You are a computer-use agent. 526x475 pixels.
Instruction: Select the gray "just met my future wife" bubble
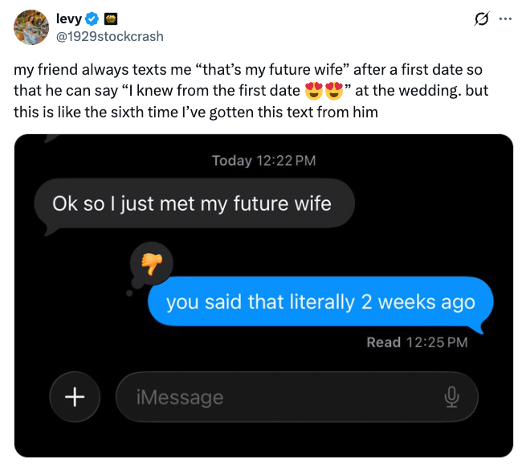[192, 204]
